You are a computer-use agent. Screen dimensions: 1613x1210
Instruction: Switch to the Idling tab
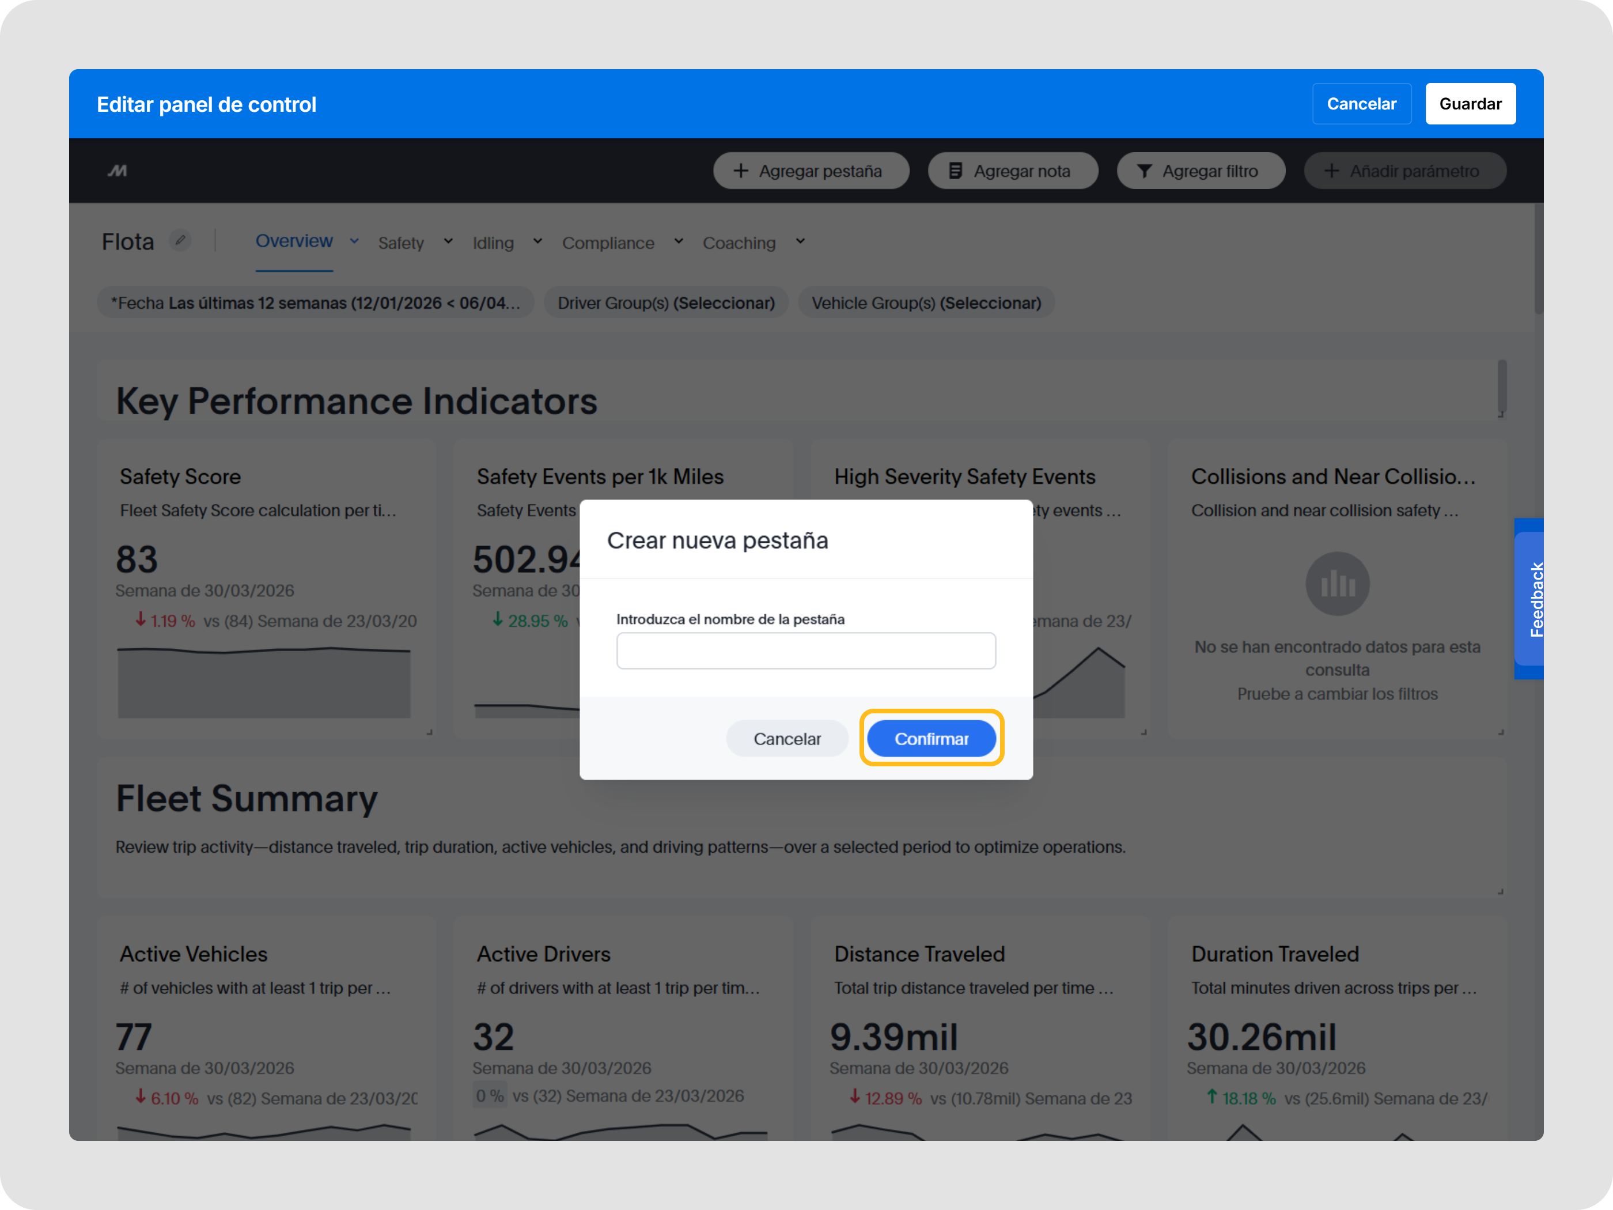click(493, 243)
